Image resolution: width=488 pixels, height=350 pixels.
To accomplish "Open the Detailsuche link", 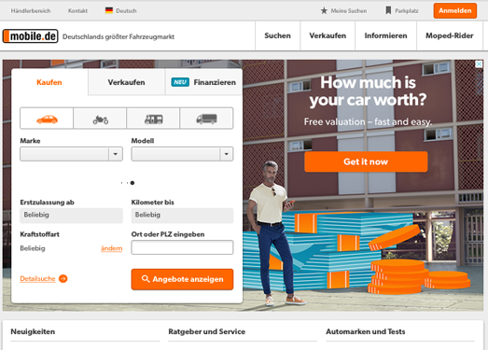I will point(37,278).
